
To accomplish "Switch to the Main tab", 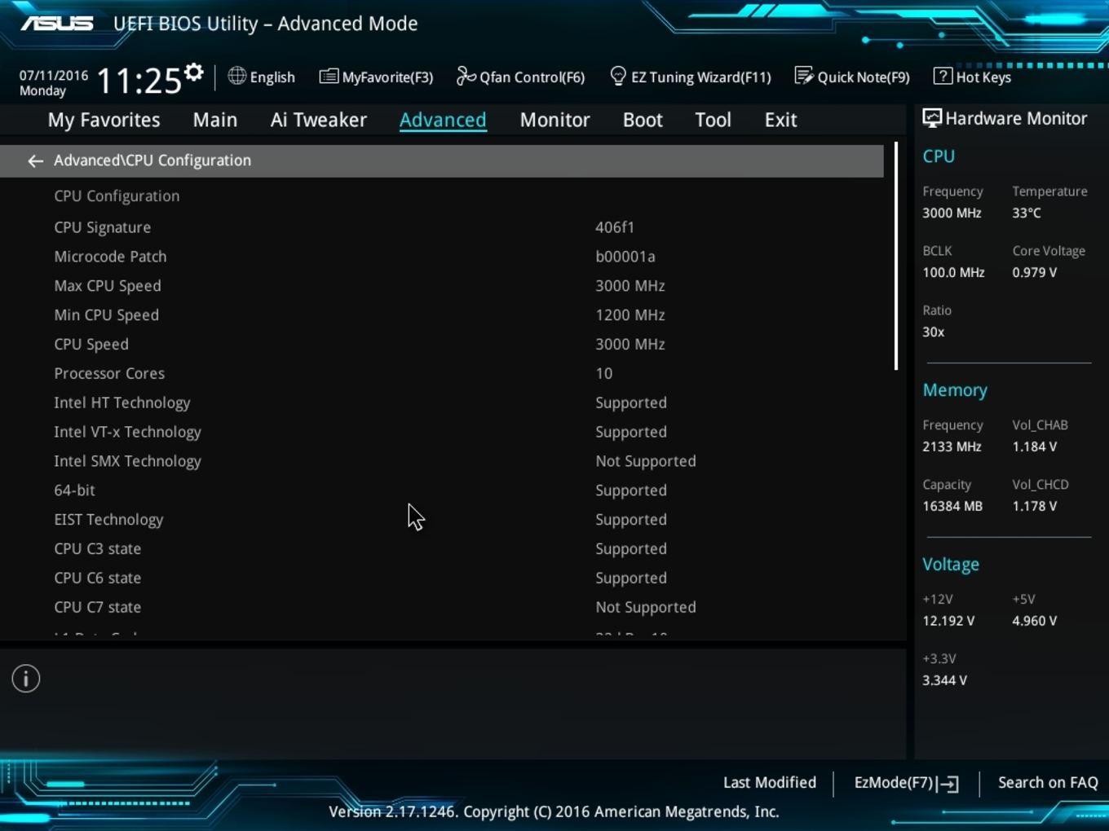I will point(215,120).
